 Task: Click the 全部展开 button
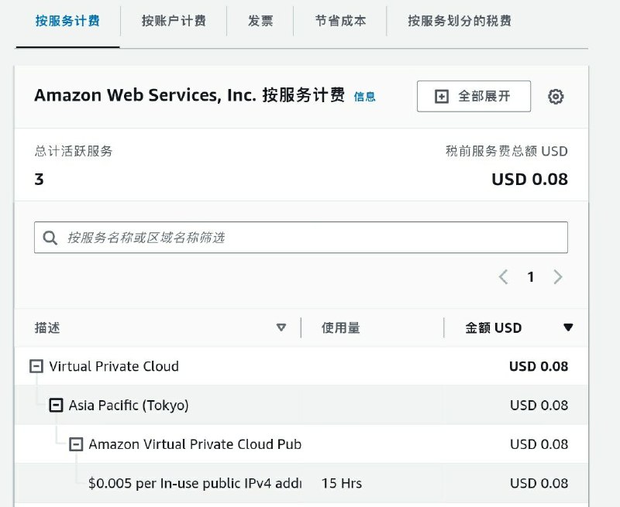point(474,96)
